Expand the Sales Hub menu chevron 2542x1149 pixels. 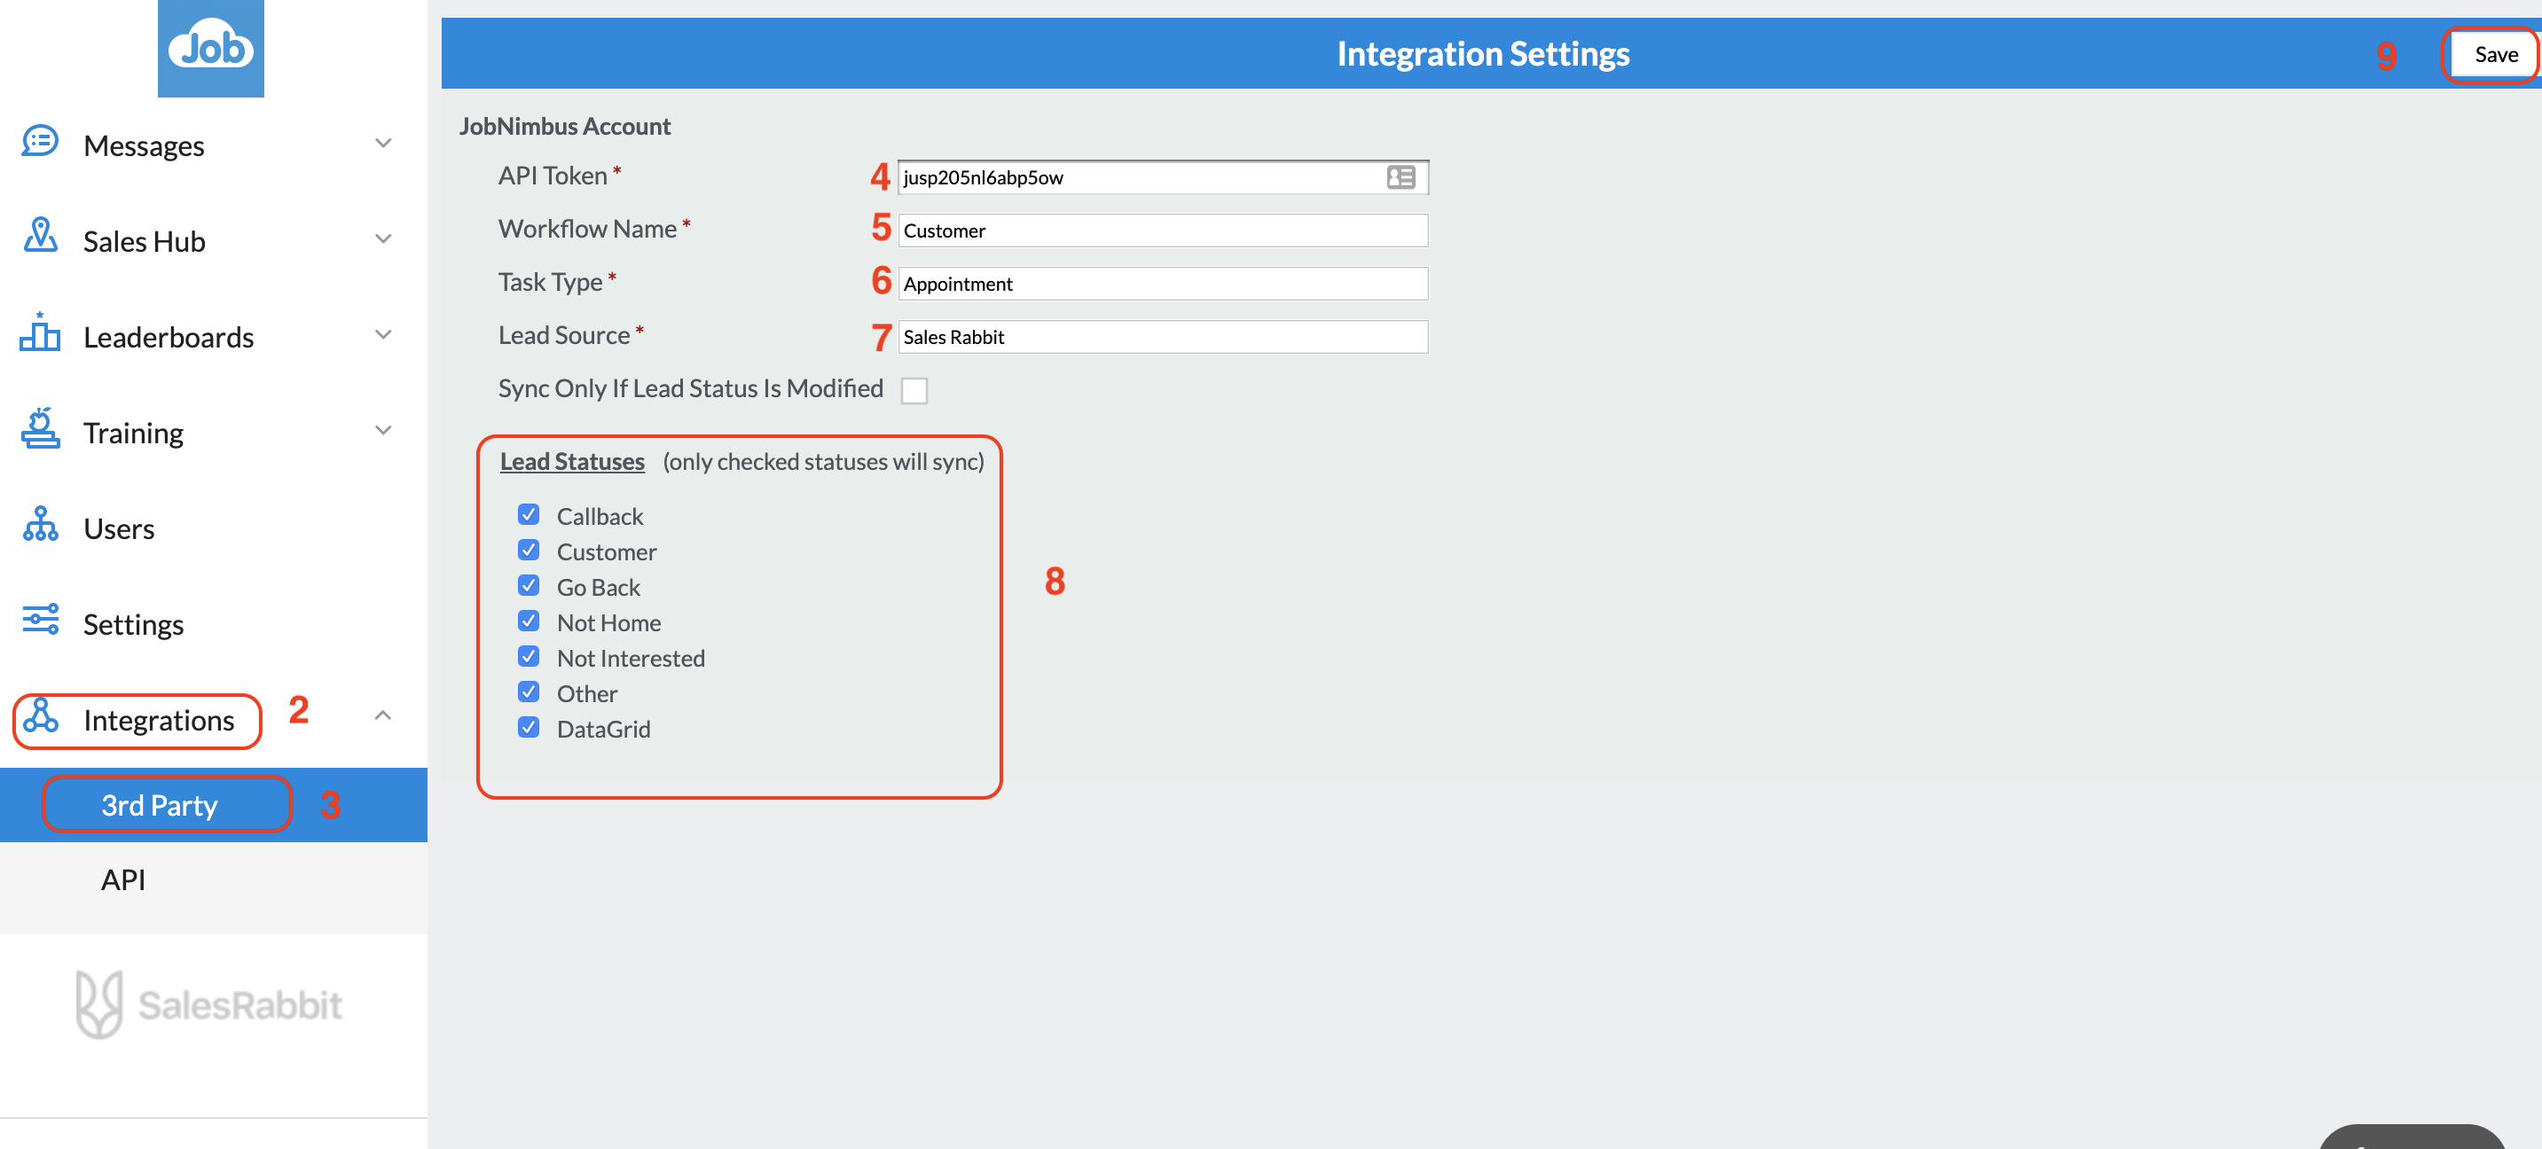(383, 239)
